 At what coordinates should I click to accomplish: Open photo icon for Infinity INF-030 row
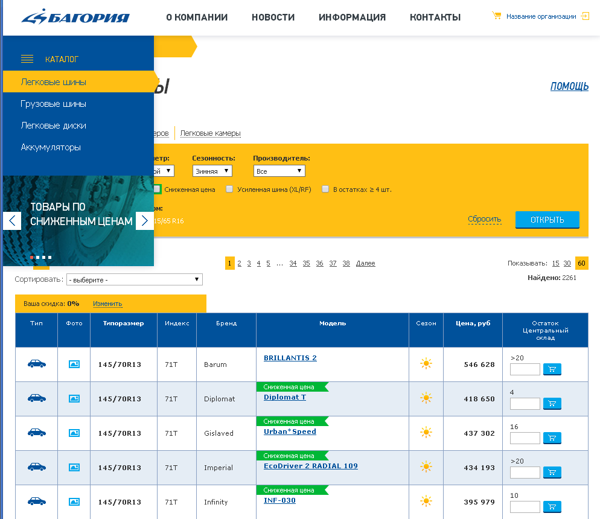point(74,501)
